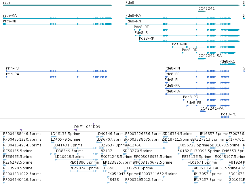Click EST LD40579.5prime
This screenshot has width=245, height=184.
[65, 140]
